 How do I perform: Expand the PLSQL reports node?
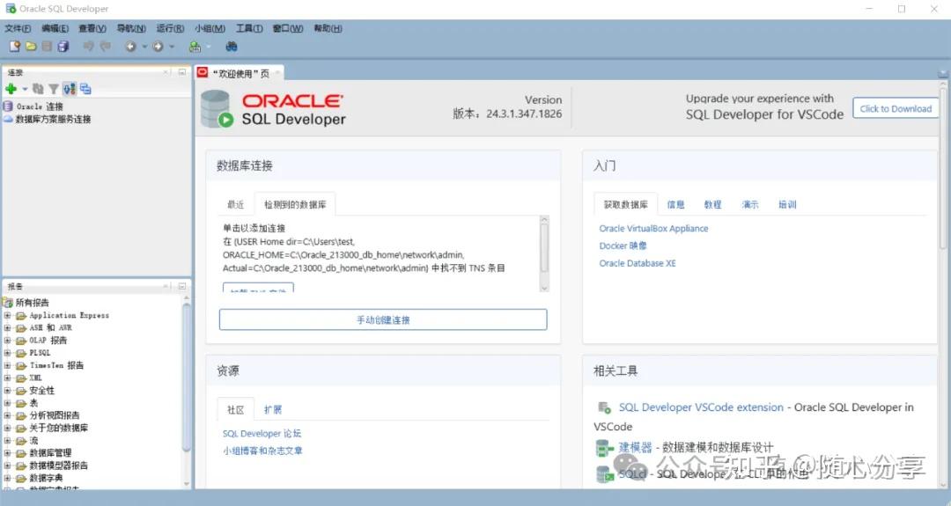7,353
